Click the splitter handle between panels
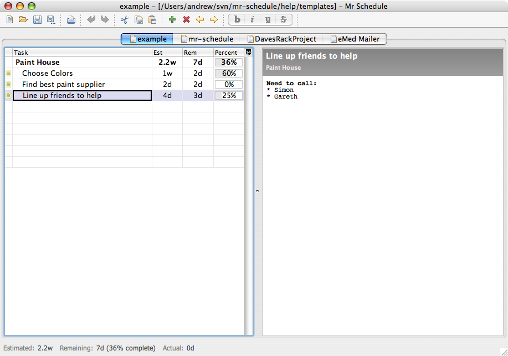 [256, 191]
